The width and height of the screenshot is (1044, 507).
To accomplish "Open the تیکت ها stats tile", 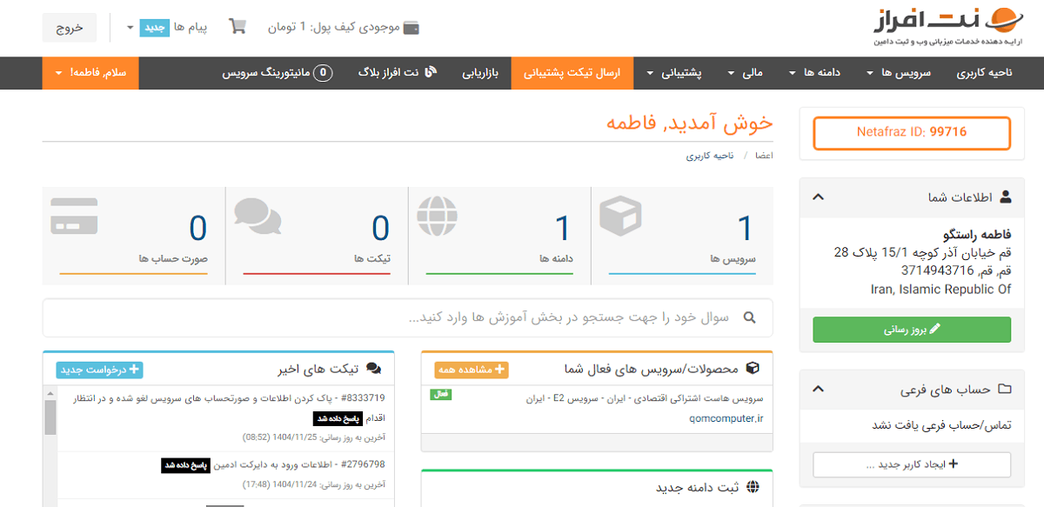I will click(317, 236).
